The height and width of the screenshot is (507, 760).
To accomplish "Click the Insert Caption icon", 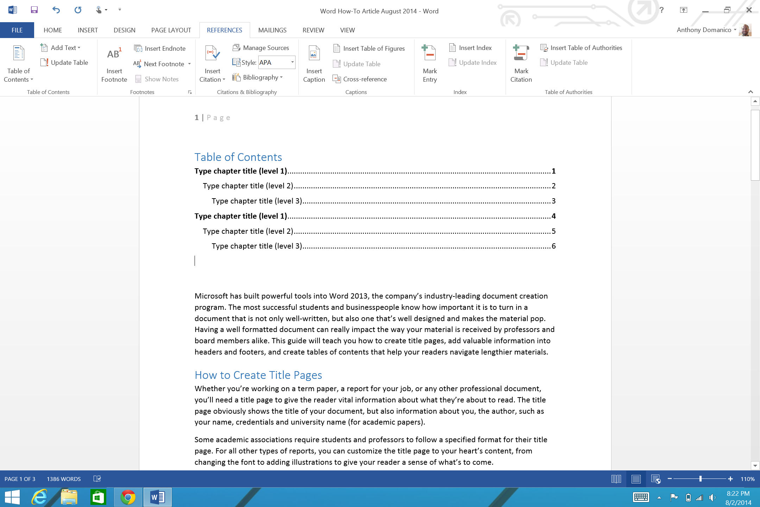I will coord(314,62).
